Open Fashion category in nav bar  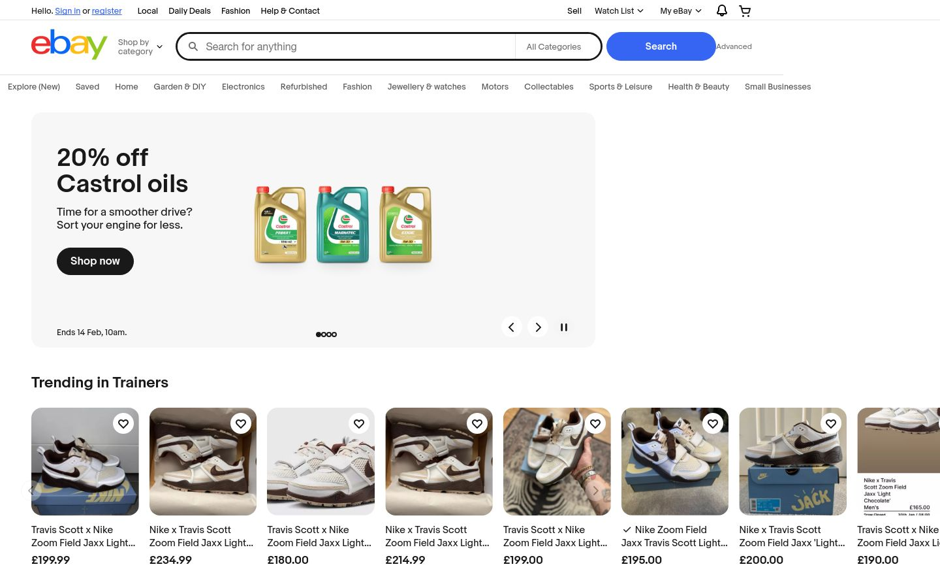click(x=357, y=87)
